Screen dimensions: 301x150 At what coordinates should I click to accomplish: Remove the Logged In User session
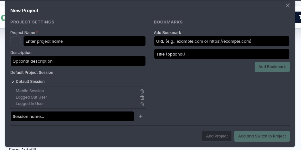click(x=142, y=104)
